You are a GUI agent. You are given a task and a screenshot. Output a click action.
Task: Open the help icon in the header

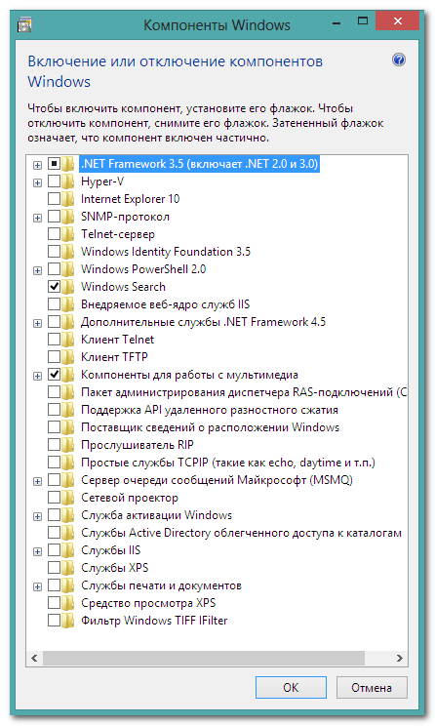click(399, 60)
